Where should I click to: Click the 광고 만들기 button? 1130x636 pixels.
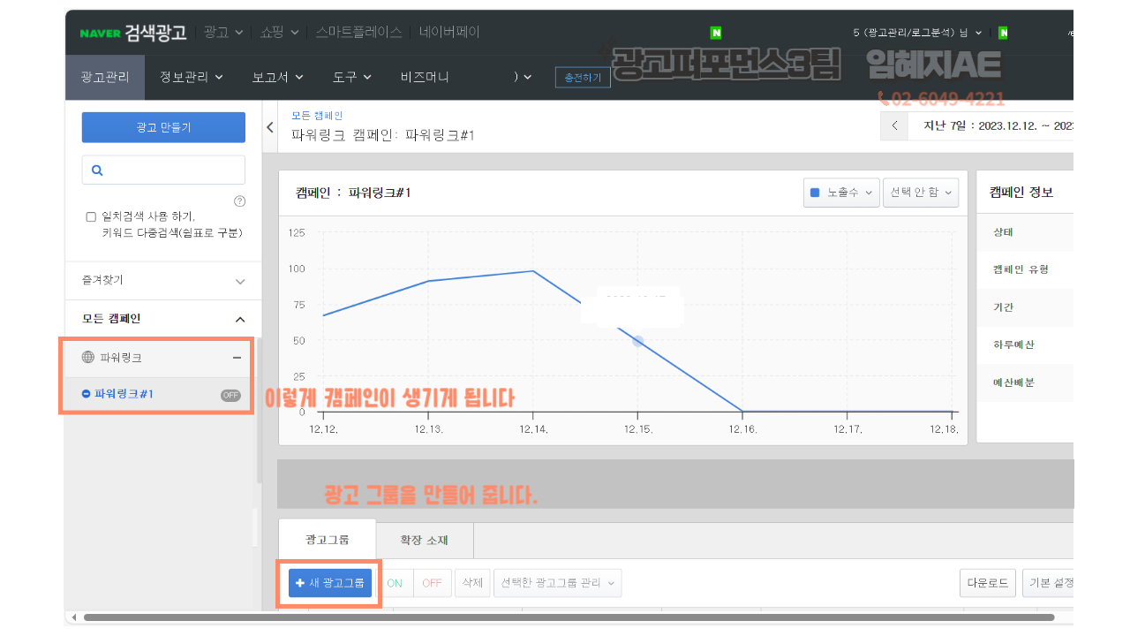click(163, 127)
